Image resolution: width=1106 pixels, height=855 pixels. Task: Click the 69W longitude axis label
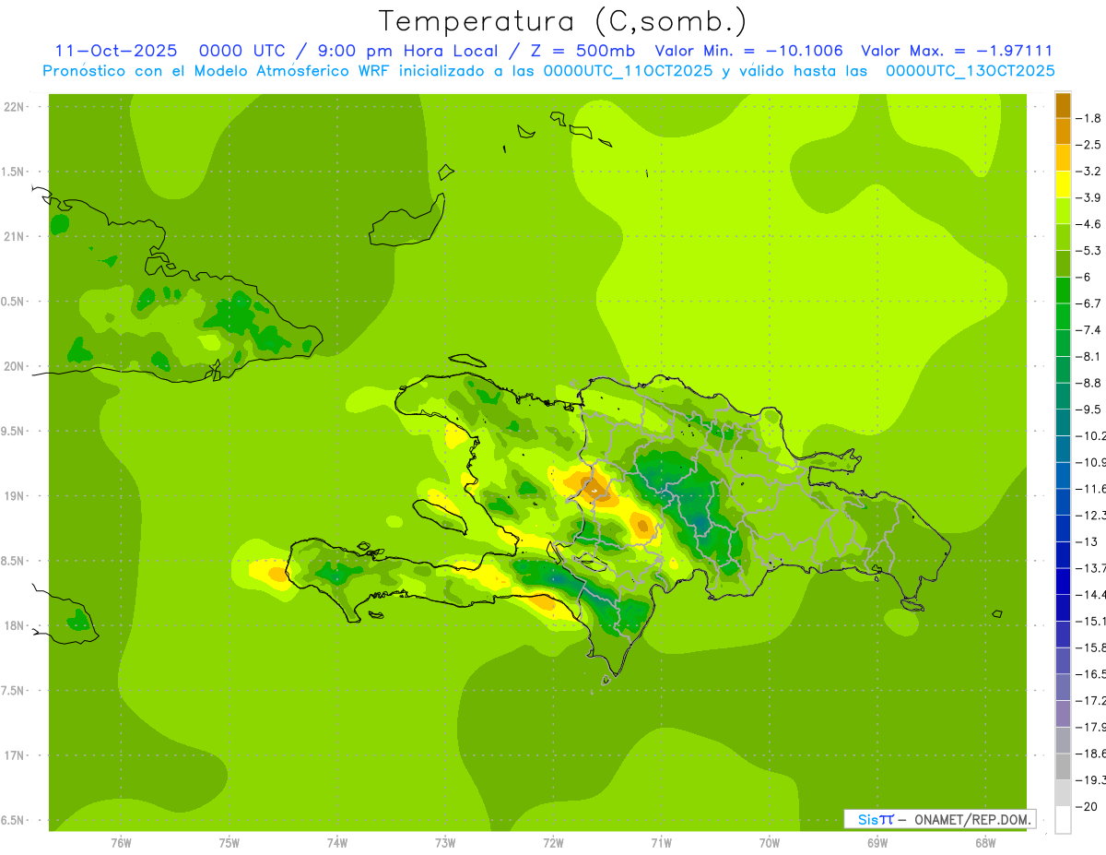tap(877, 843)
